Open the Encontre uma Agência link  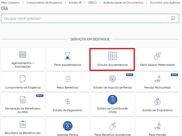tap(165, 3)
